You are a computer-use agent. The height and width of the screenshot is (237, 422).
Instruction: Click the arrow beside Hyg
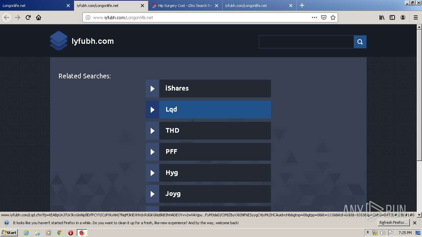coord(152,173)
